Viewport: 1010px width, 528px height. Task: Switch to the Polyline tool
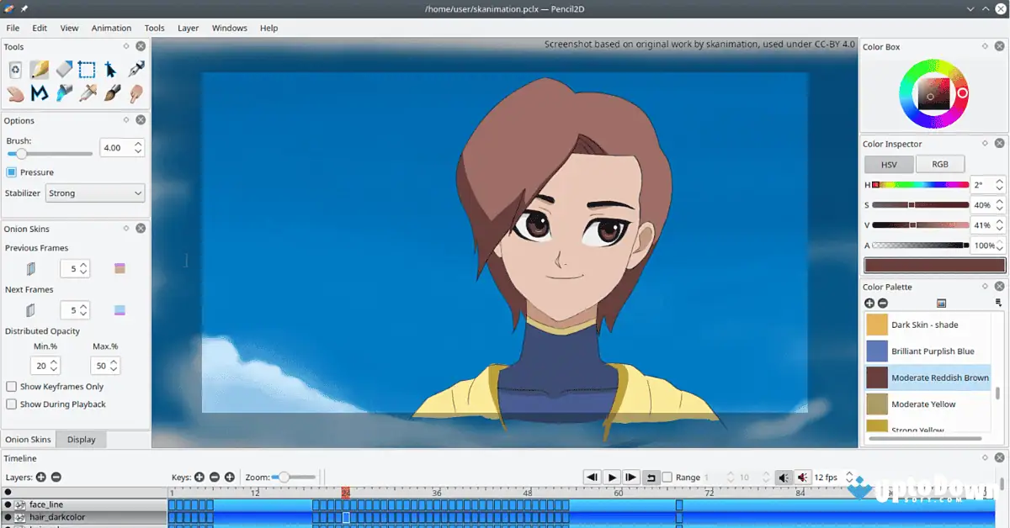[x=39, y=92]
